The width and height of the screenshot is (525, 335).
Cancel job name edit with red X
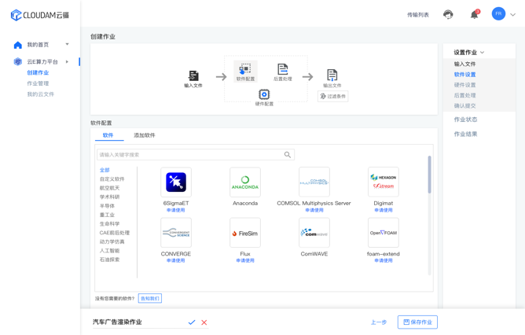click(x=204, y=322)
